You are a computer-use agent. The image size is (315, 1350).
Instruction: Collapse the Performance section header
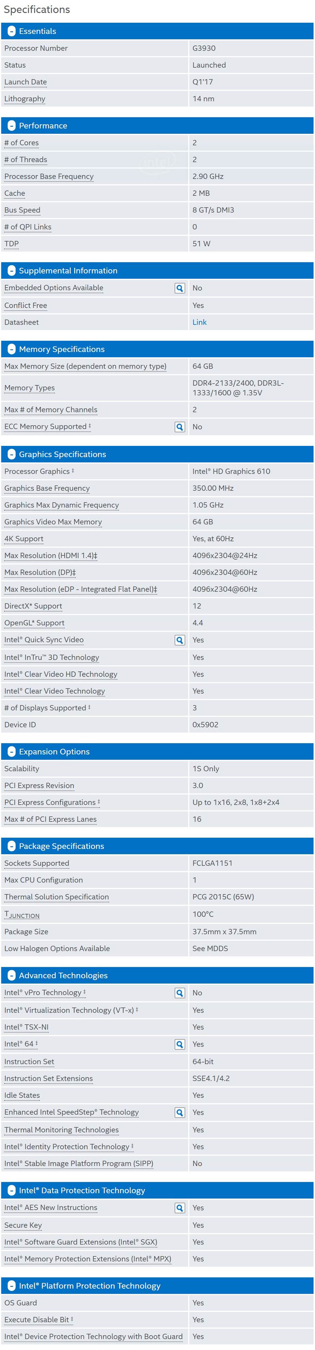(12, 126)
